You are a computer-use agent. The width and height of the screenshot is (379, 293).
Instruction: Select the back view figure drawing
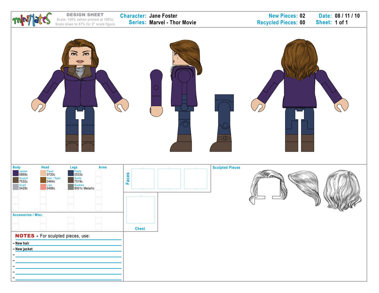pos(300,96)
